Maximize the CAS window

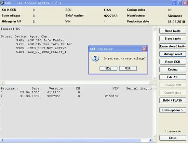[179, 3]
